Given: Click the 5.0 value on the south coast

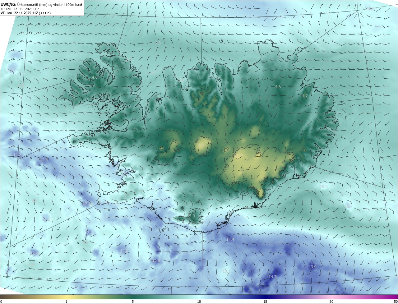Looking at the screenshot, I should point(192,216).
